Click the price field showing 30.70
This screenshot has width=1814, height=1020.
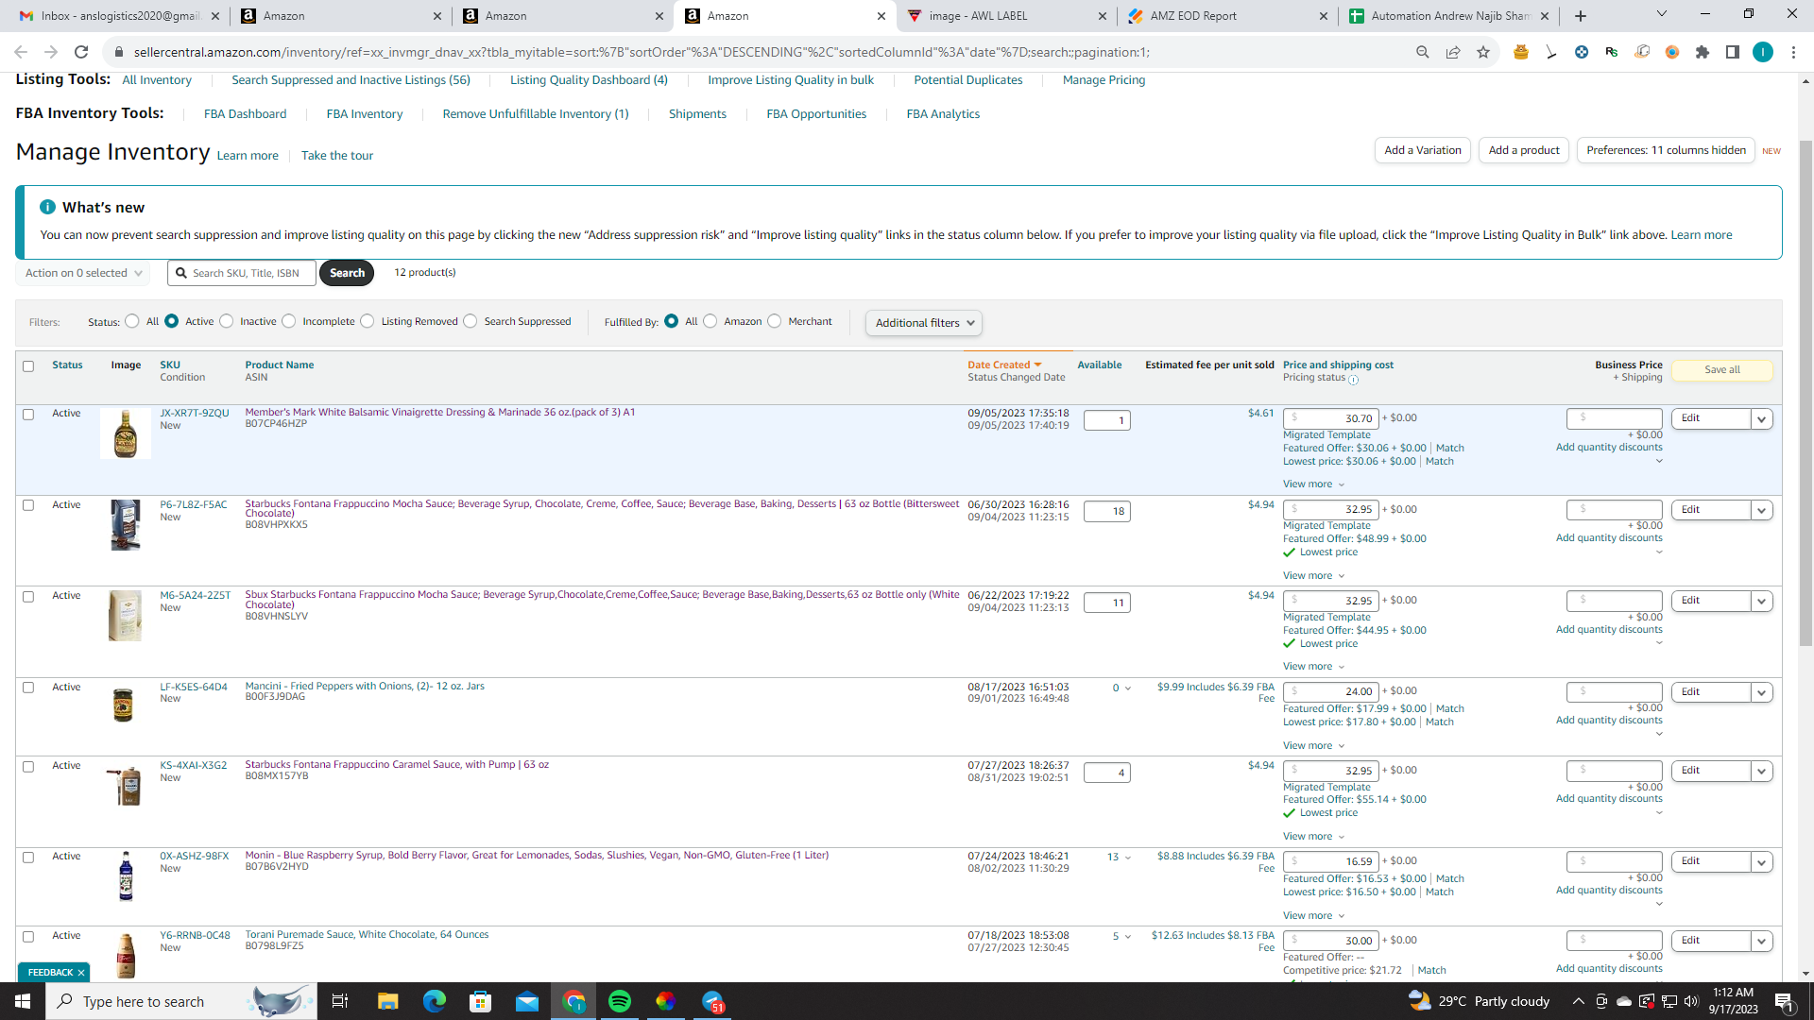[1331, 418]
